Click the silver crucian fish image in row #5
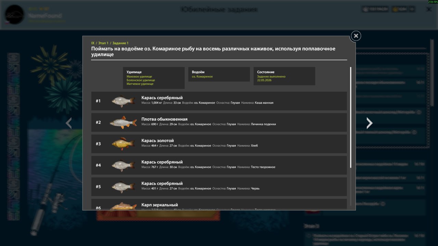Screen dimensions: 438x246 (x=123, y=187)
